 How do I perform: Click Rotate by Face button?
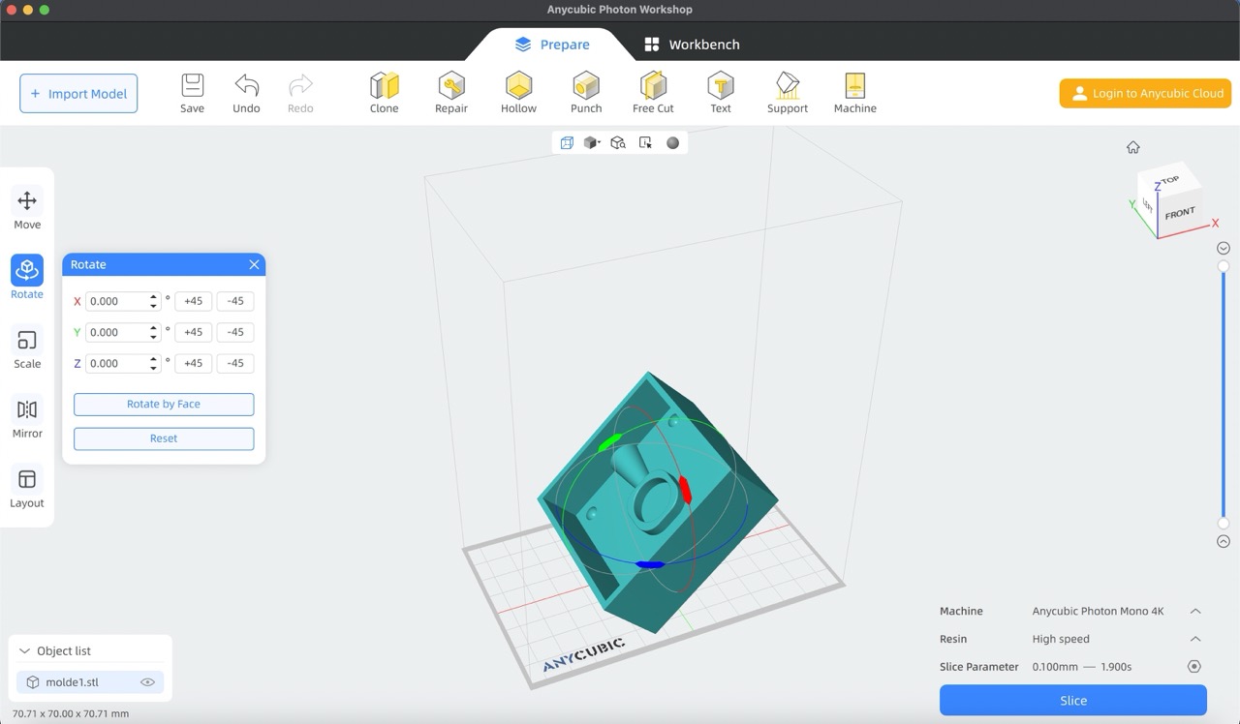164,404
